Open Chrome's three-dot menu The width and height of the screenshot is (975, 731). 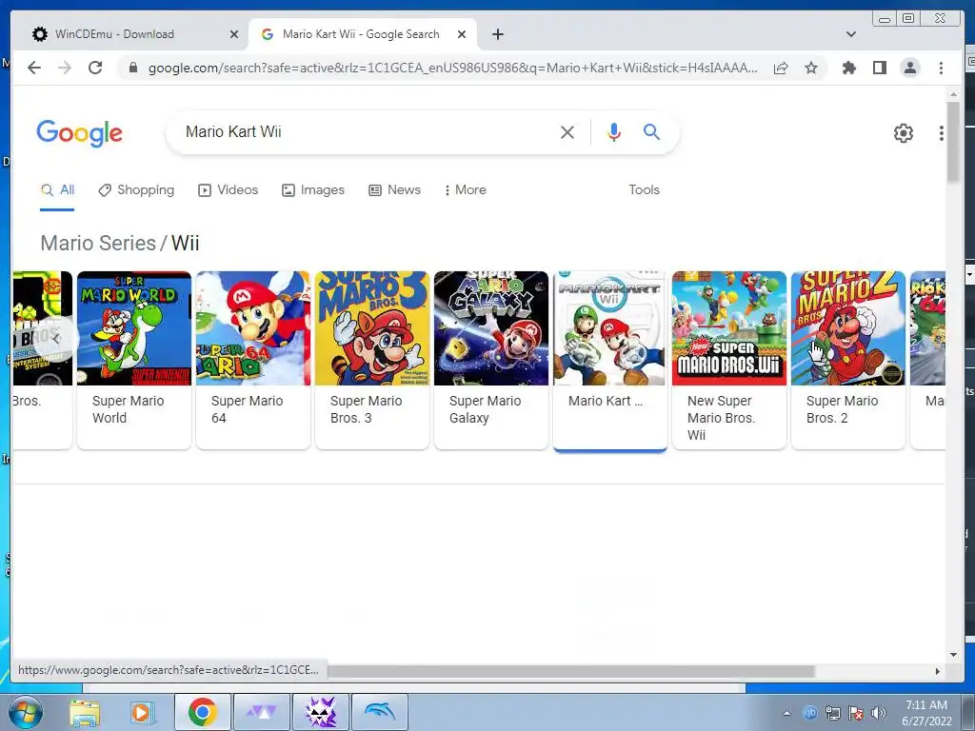(x=941, y=68)
